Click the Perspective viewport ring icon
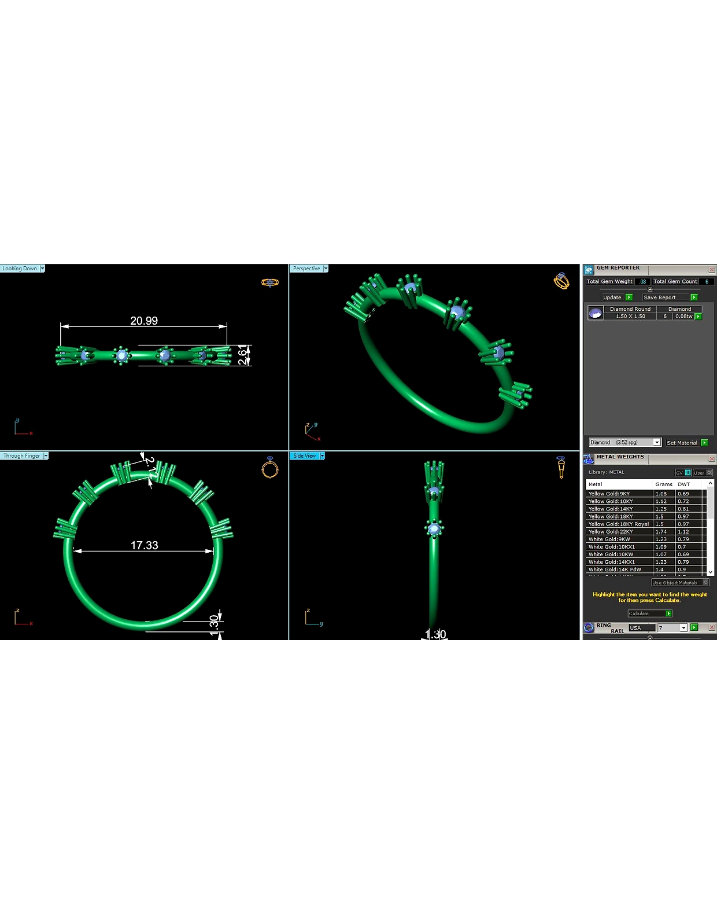Screen dimensions: 717x904 [x=561, y=281]
